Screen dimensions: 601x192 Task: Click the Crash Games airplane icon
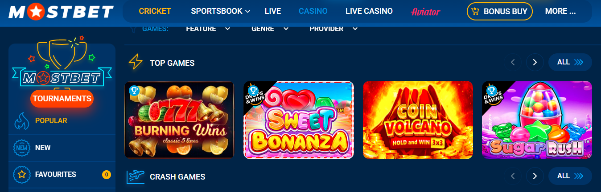coord(136,176)
